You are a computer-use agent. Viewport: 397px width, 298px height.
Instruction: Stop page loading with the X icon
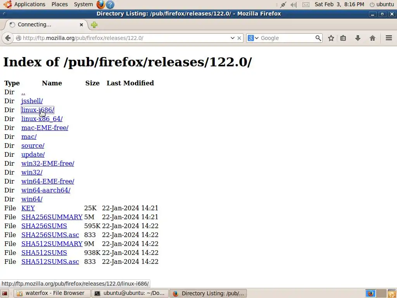tap(239, 38)
